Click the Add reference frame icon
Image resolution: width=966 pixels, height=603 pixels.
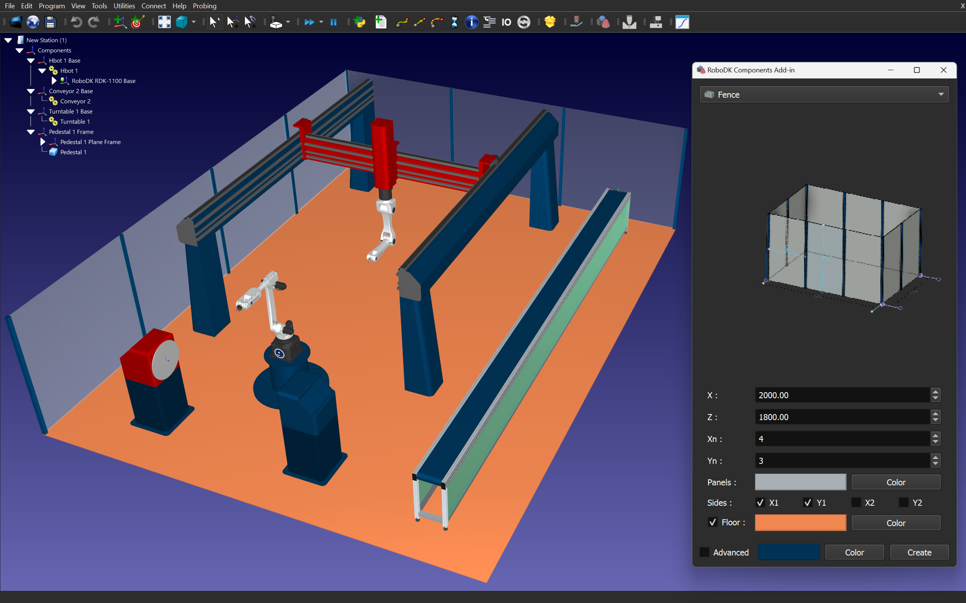click(119, 22)
